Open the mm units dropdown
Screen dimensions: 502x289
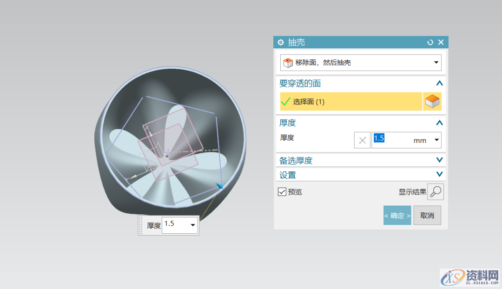point(436,140)
